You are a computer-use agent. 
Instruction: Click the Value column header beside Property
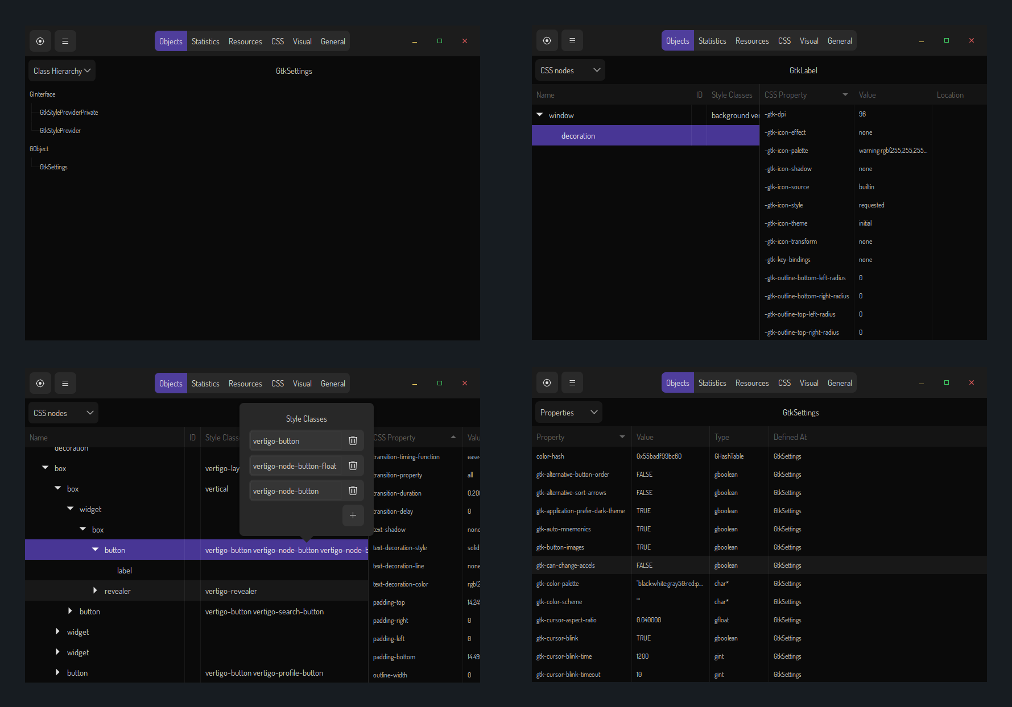(x=645, y=437)
